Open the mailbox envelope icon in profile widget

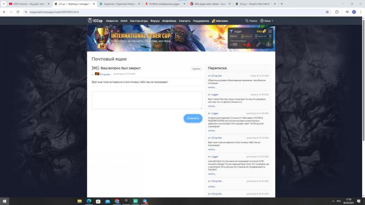point(235,45)
